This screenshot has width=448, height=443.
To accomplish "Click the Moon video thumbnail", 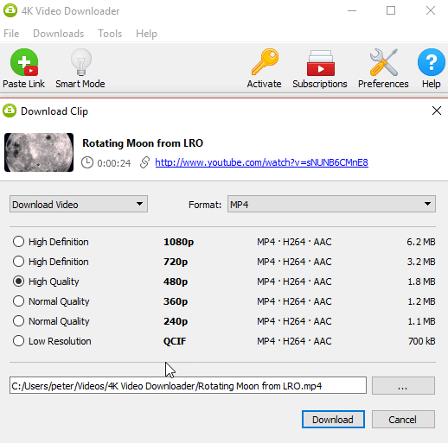I will pyautogui.click(x=39, y=152).
